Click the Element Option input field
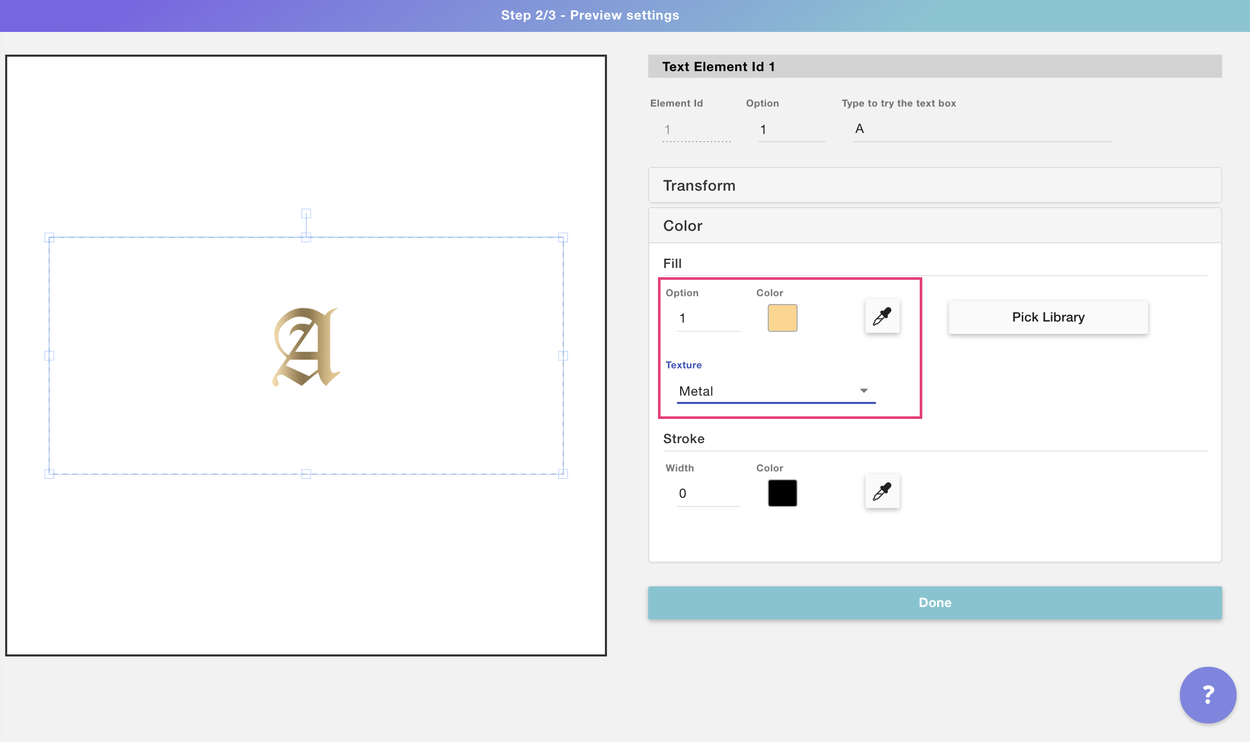 tap(791, 130)
